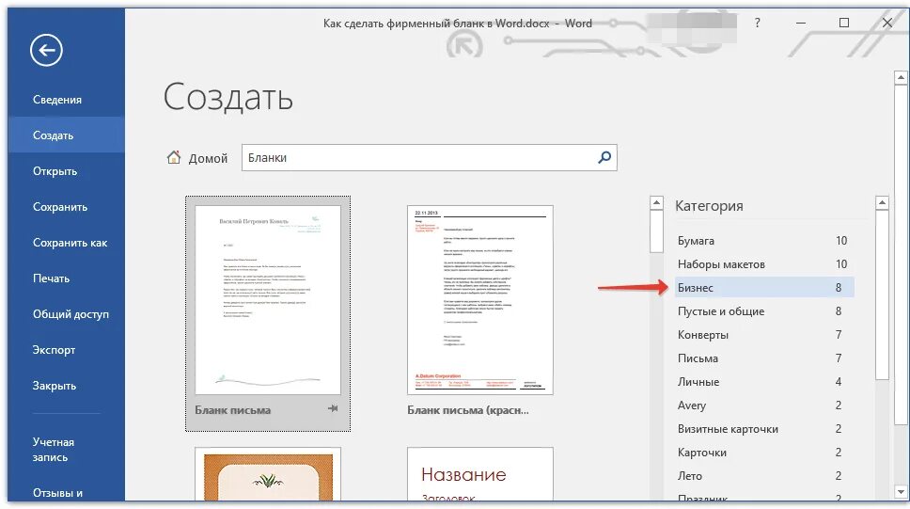Maximize the Word window

pyautogui.click(x=844, y=23)
